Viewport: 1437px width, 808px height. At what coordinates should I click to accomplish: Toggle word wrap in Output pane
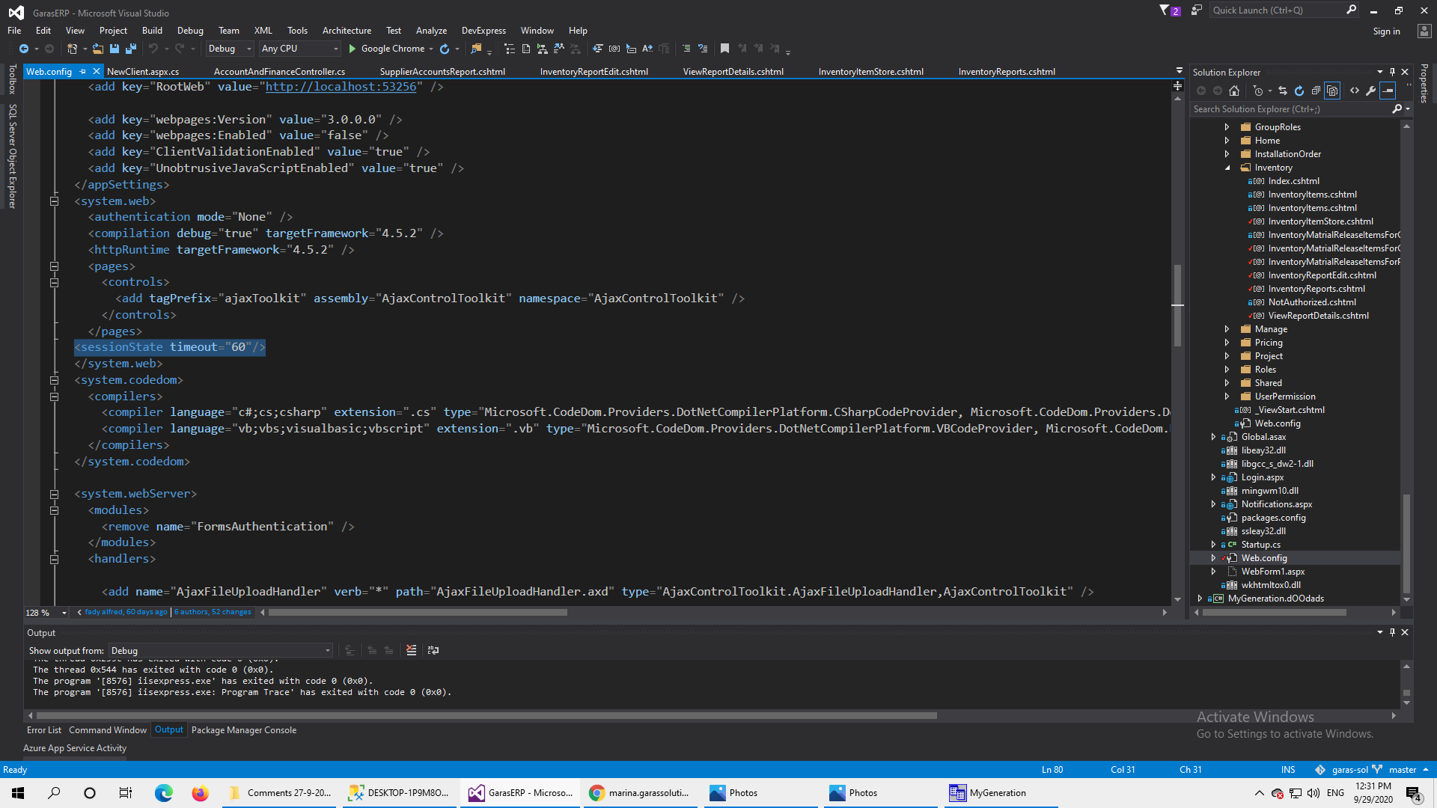click(433, 650)
